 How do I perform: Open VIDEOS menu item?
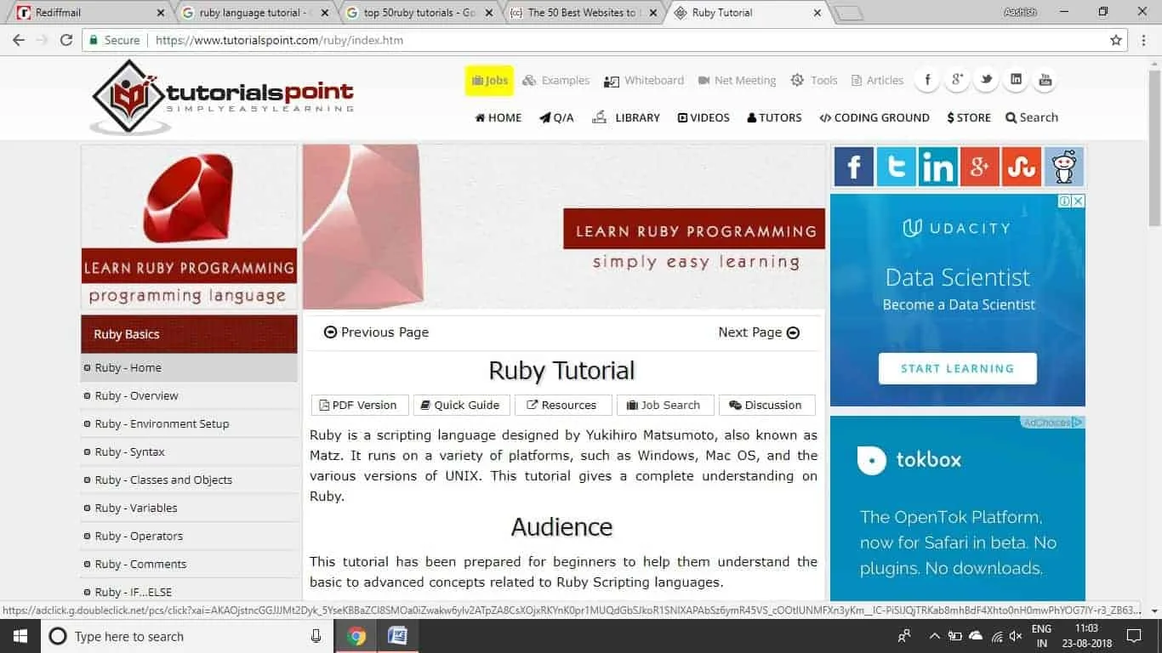click(703, 118)
